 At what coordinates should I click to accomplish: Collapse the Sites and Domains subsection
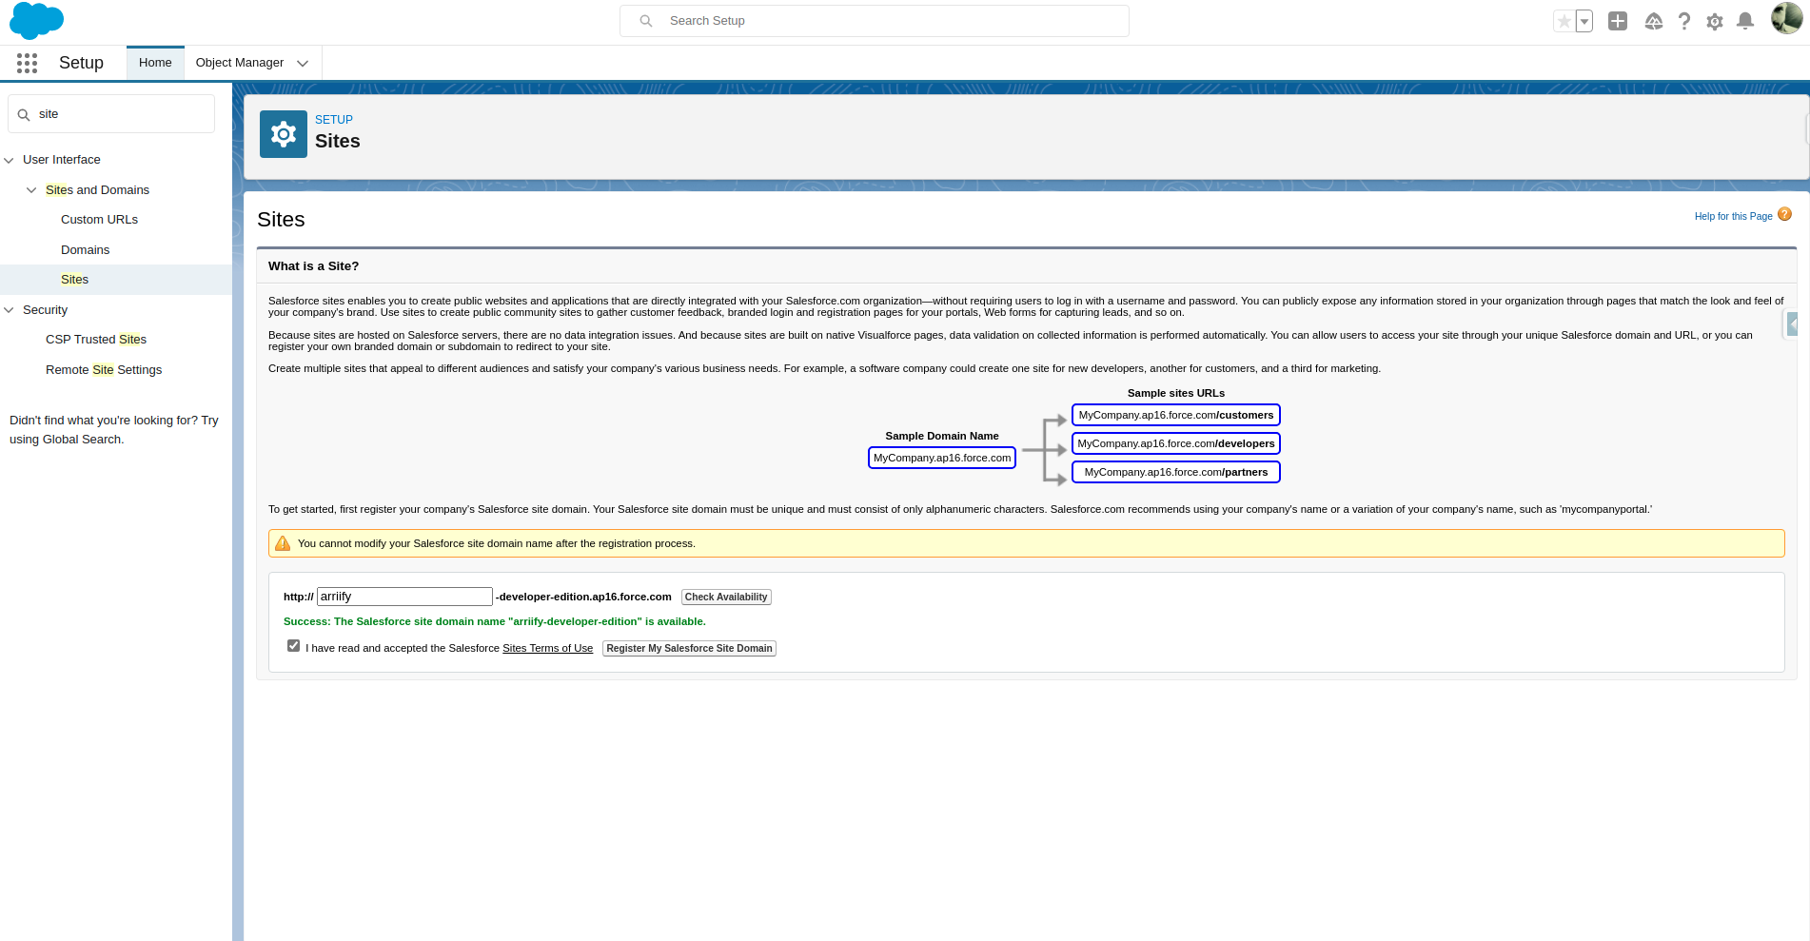tap(31, 190)
